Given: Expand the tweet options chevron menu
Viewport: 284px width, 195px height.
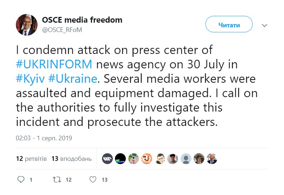Looking at the screenshot, I should pos(264,26).
